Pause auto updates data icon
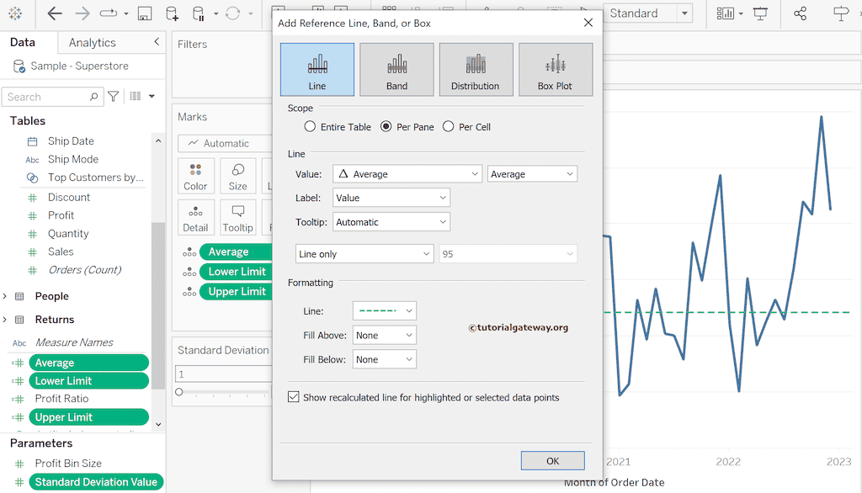862x493 pixels. 199,13
